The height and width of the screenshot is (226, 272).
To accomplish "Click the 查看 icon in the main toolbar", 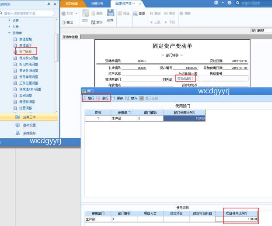I will tap(135, 14).
